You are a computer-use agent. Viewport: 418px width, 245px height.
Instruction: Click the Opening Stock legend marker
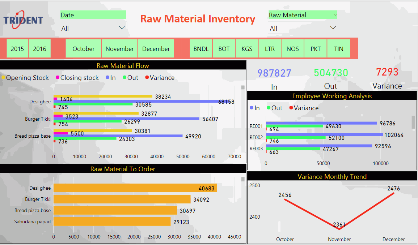[x=3, y=78]
